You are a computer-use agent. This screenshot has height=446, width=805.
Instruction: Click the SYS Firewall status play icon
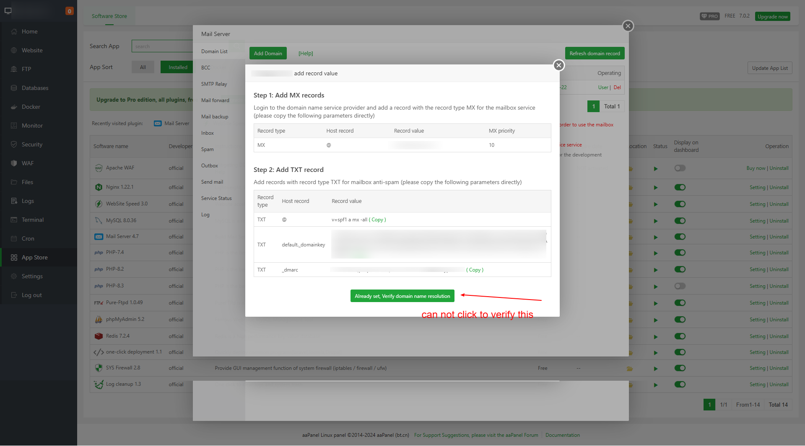(656, 369)
